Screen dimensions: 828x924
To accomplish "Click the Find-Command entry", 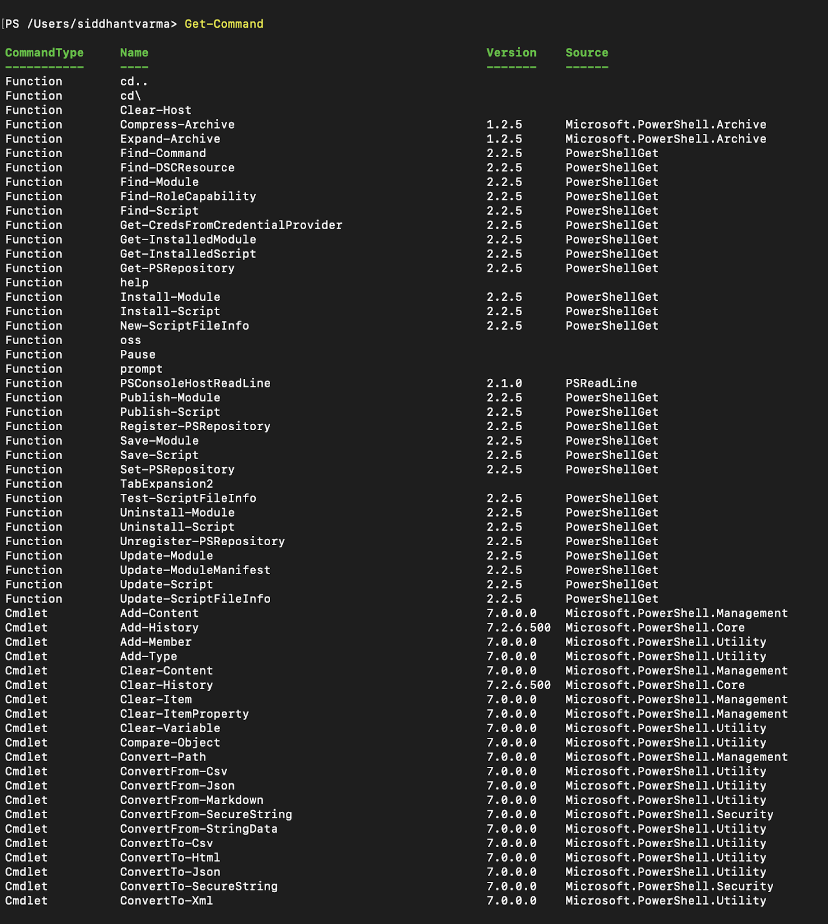I will (163, 154).
